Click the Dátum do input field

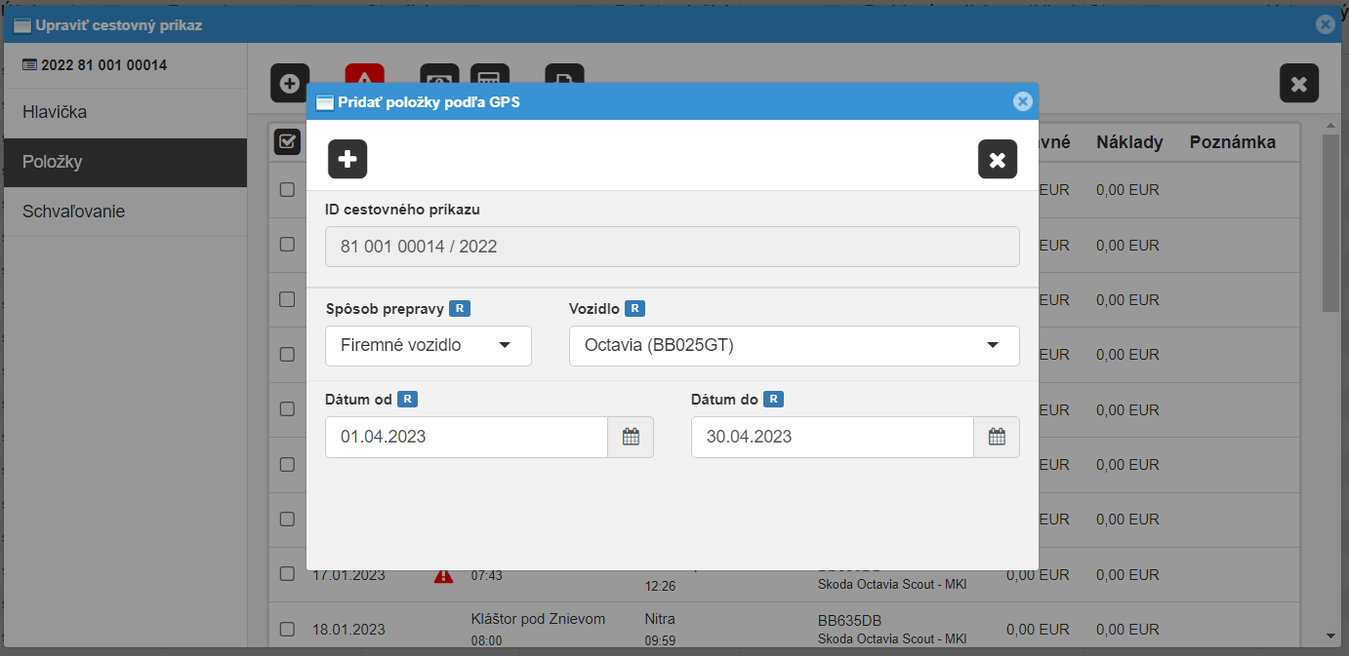[x=832, y=437]
